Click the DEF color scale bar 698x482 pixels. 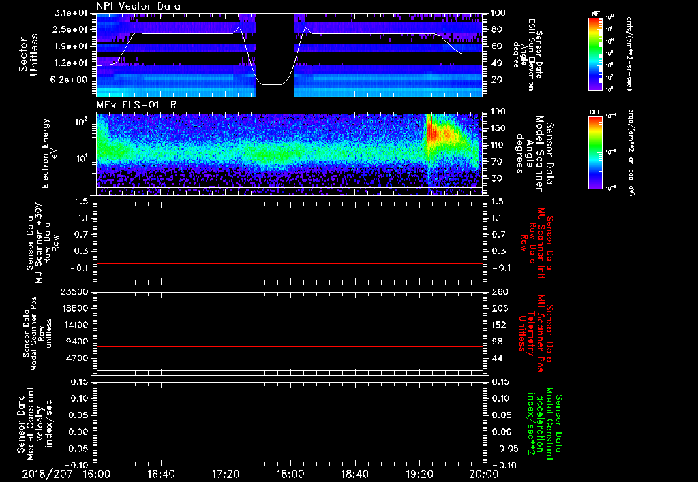[x=596, y=152]
